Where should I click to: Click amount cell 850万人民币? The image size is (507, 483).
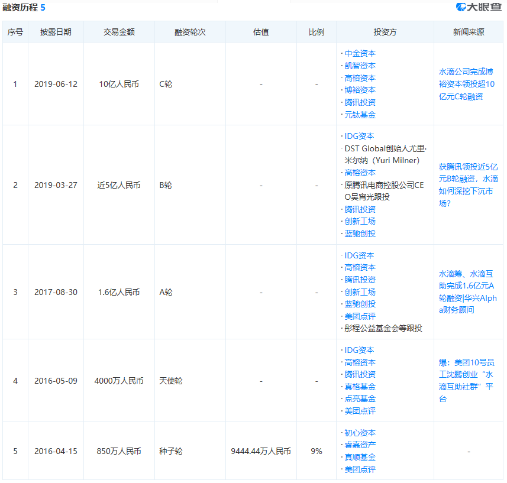coord(119,451)
